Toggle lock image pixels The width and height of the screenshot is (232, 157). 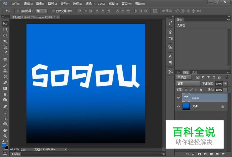191,90
